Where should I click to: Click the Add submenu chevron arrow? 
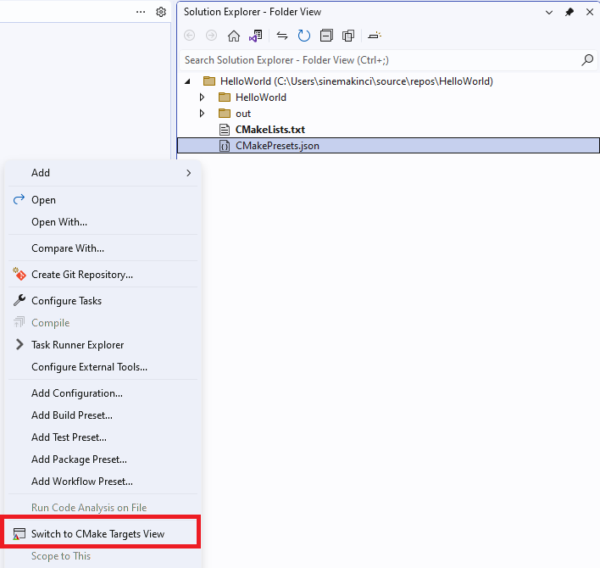point(189,173)
